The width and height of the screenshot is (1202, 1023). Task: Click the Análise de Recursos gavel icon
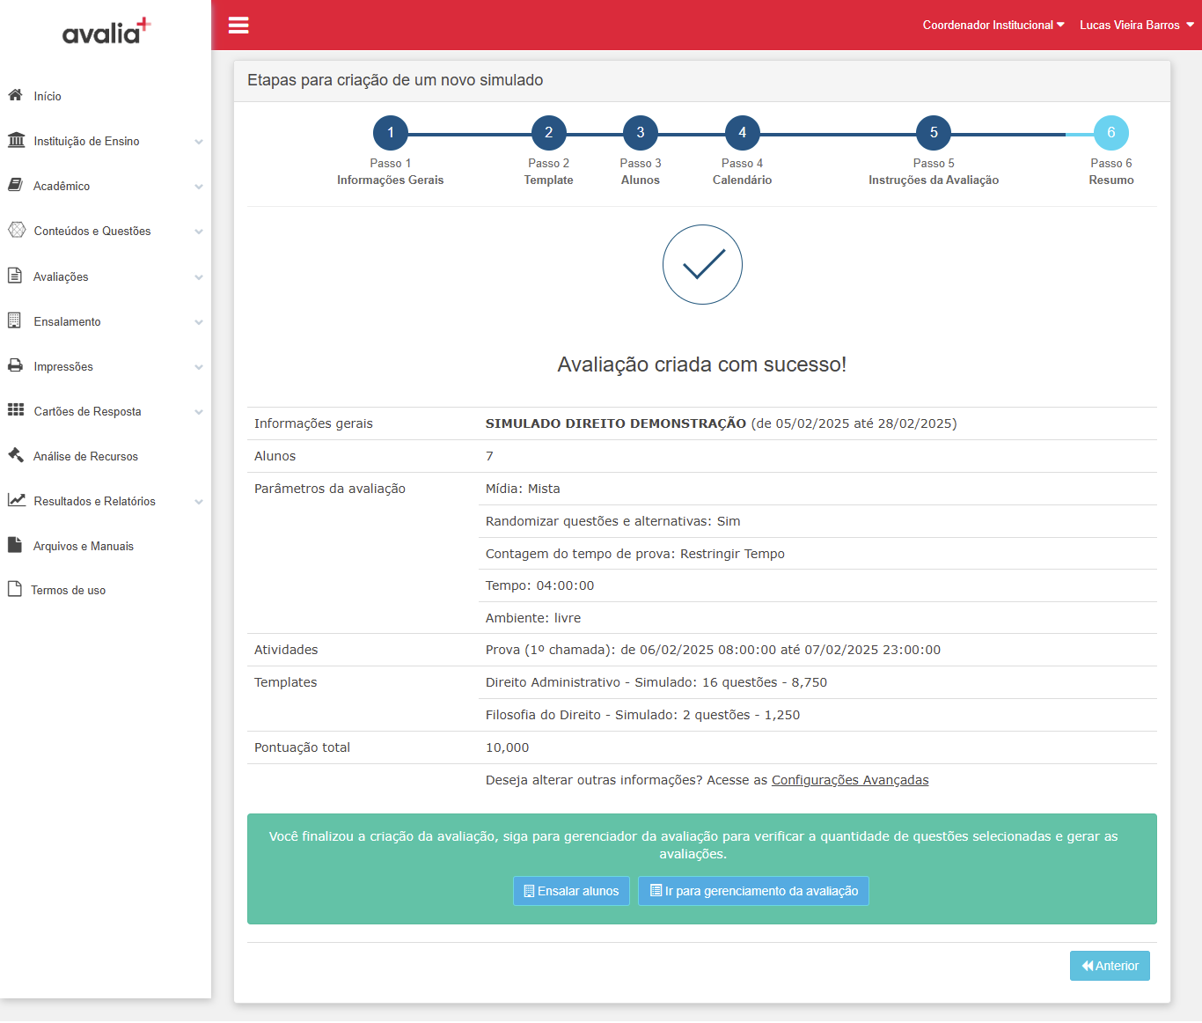[15, 455]
